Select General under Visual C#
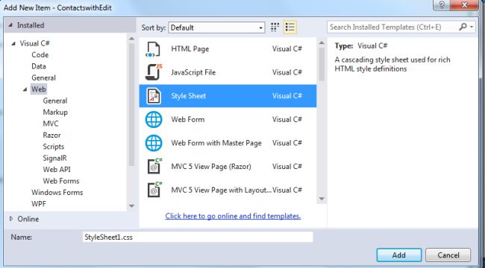This screenshot has width=485, height=268. (43, 78)
